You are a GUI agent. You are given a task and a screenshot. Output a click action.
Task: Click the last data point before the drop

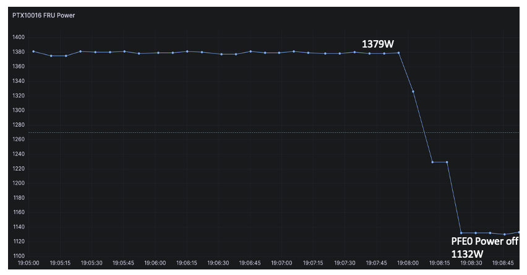click(x=398, y=53)
